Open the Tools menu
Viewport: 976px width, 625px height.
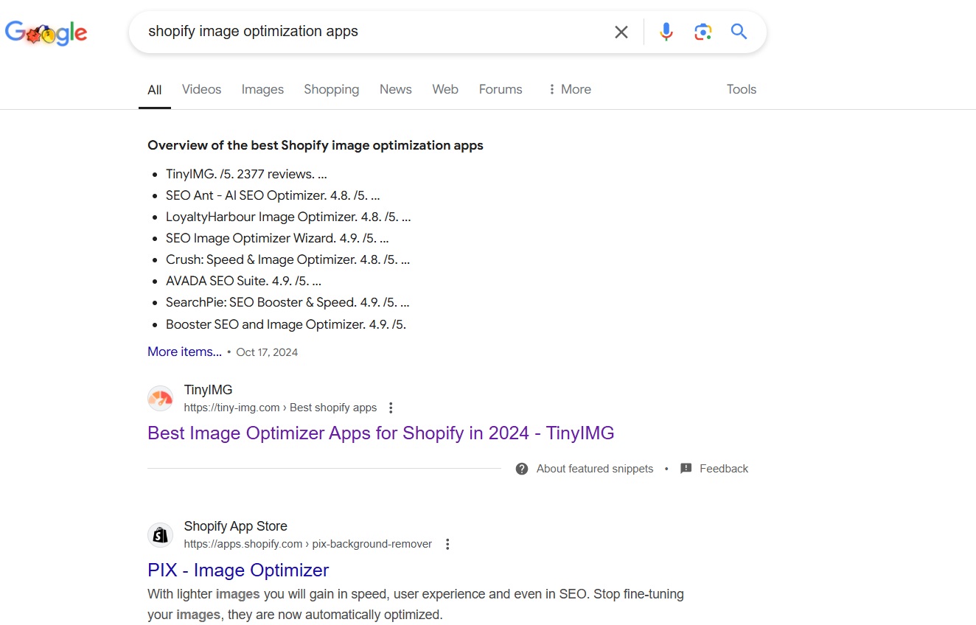tap(741, 89)
